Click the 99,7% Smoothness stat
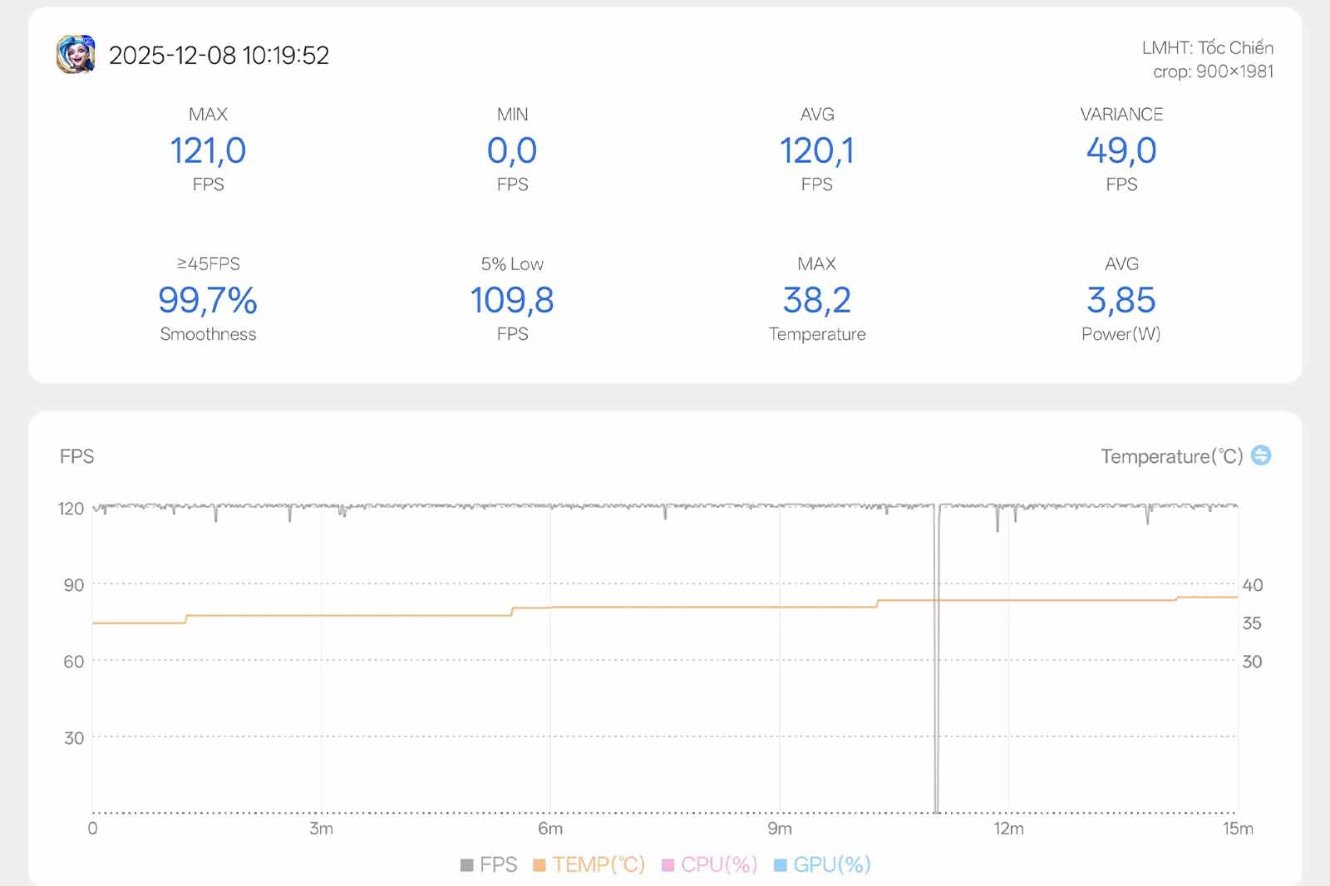 [x=208, y=301]
